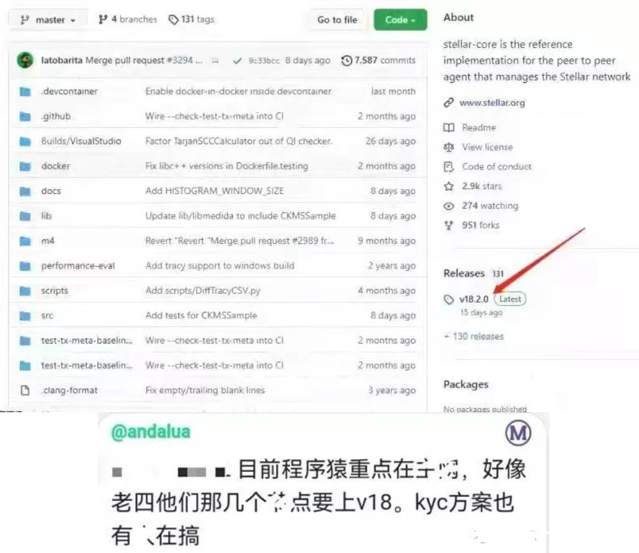This screenshot has width=639, height=553.
Task: Click the tag icon beside v18.2.0
Action: 449,300
